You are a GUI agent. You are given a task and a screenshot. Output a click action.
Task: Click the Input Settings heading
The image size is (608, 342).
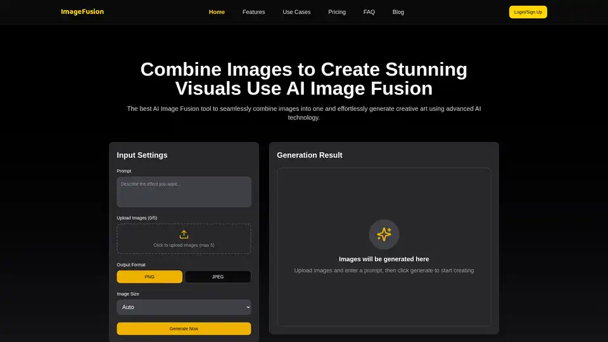[x=142, y=155]
